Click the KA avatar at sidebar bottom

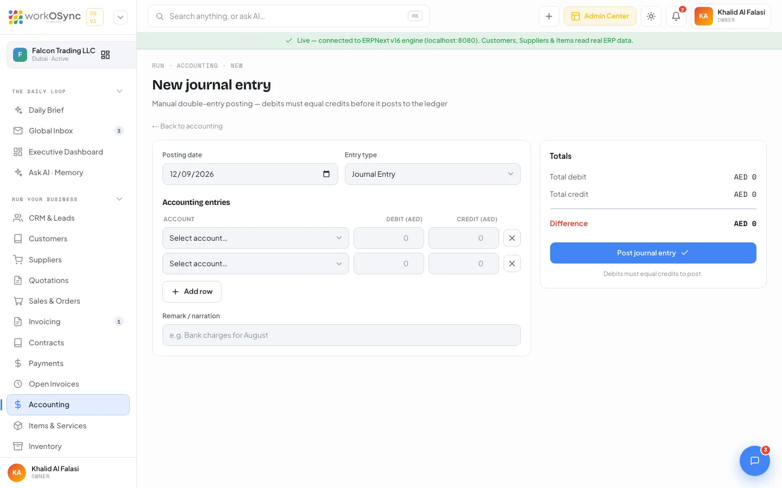(17, 473)
